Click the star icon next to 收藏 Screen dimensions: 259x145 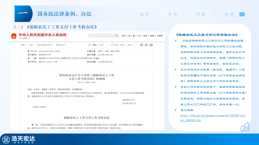point(125,45)
